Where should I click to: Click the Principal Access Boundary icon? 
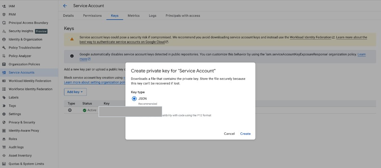click(4, 23)
